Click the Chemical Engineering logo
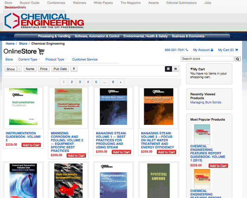Viewport: 247px width, 198px height. (44, 21)
